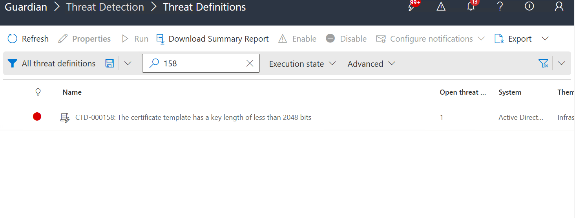Click the question mark help icon
Image resolution: width=575 pixels, height=218 pixels.
(500, 7)
